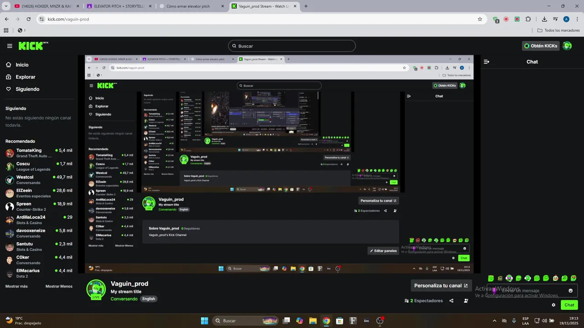Screen dimensions: 584x328
Task: Click the Obtén KICKs button
Action: (x=541, y=46)
